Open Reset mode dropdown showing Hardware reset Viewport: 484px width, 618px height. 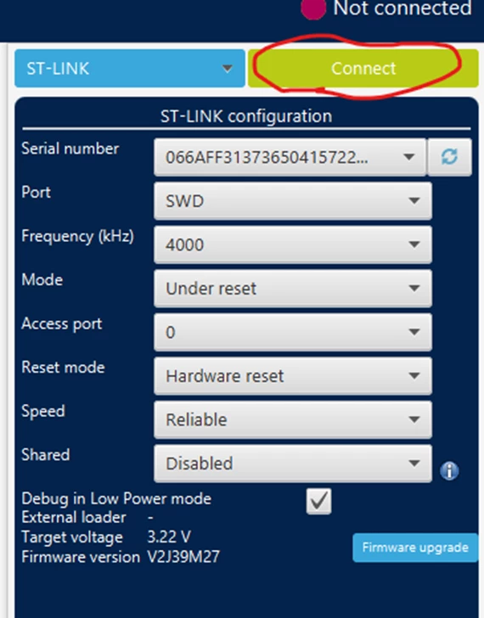pyautogui.click(x=293, y=375)
